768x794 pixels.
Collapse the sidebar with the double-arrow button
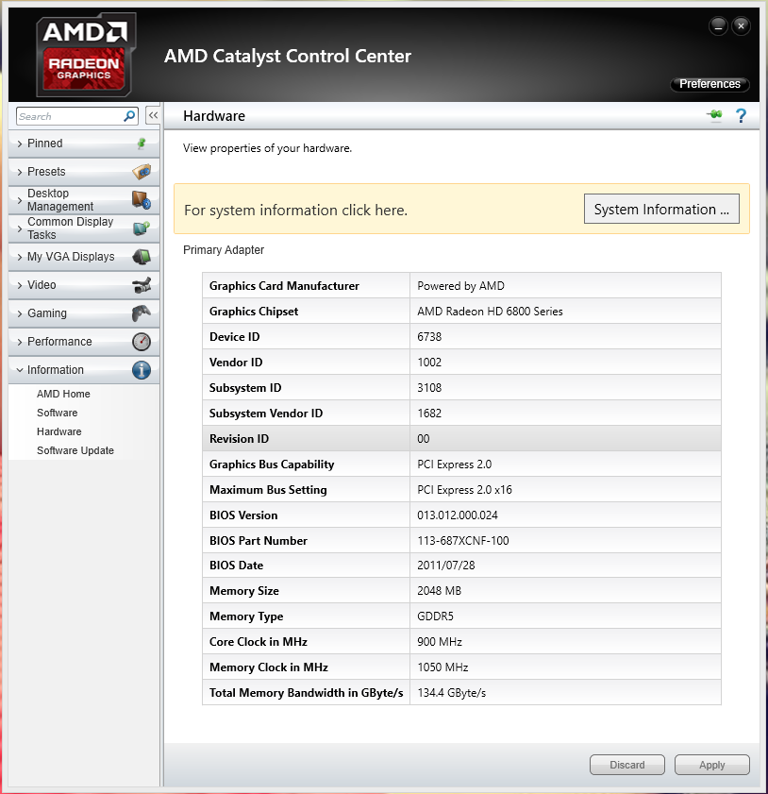153,115
